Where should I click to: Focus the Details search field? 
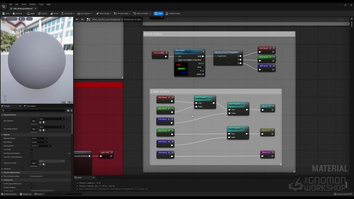click(33, 111)
